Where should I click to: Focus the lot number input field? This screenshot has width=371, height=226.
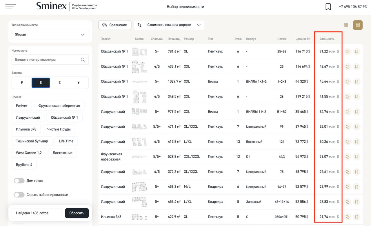[50, 60]
